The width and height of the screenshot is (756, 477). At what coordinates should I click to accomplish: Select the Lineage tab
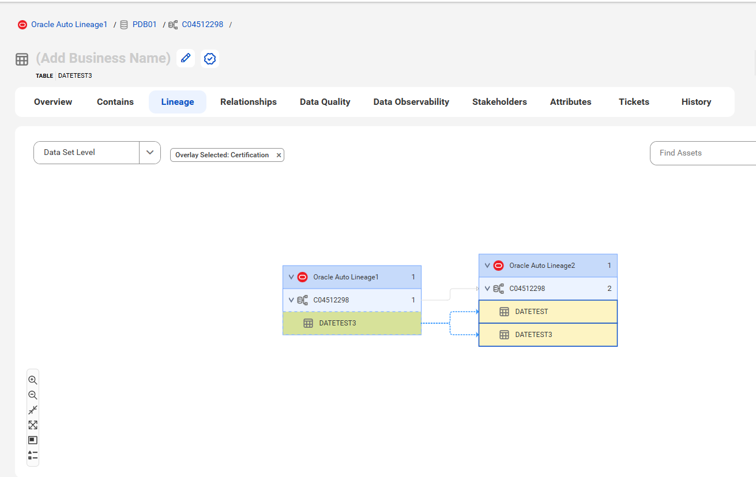coord(178,102)
